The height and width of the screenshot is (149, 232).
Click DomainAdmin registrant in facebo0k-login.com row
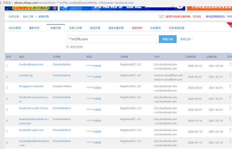pos(62,130)
